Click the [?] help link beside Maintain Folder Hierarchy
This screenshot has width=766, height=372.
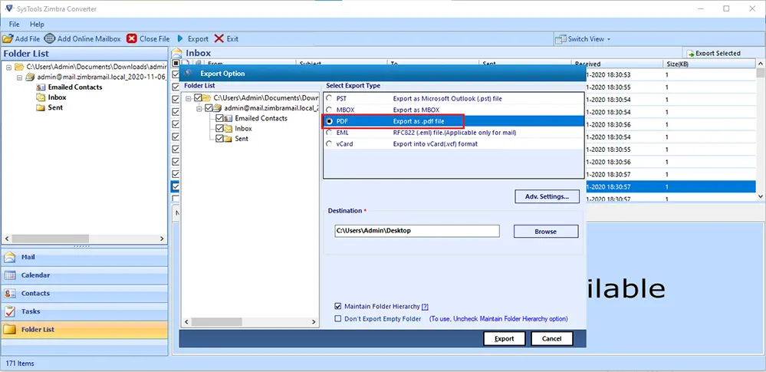(x=425, y=307)
